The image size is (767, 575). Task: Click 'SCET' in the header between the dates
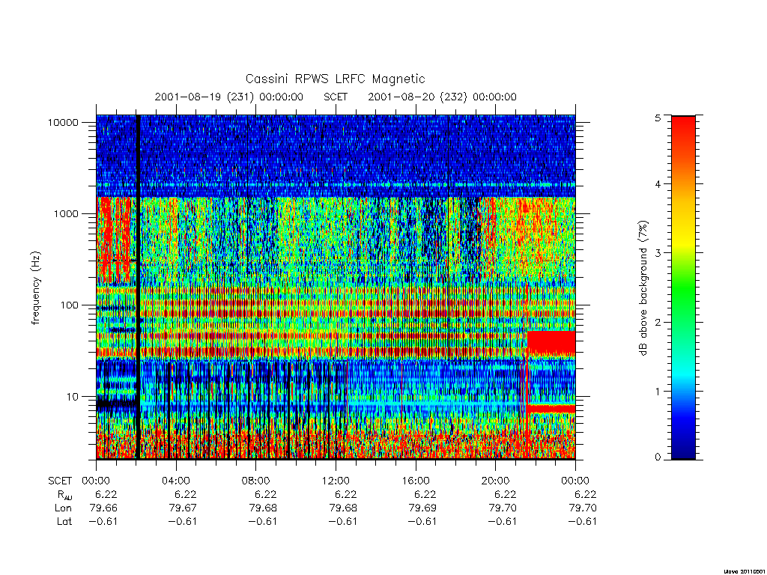pyautogui.click(x=336, y=97)
